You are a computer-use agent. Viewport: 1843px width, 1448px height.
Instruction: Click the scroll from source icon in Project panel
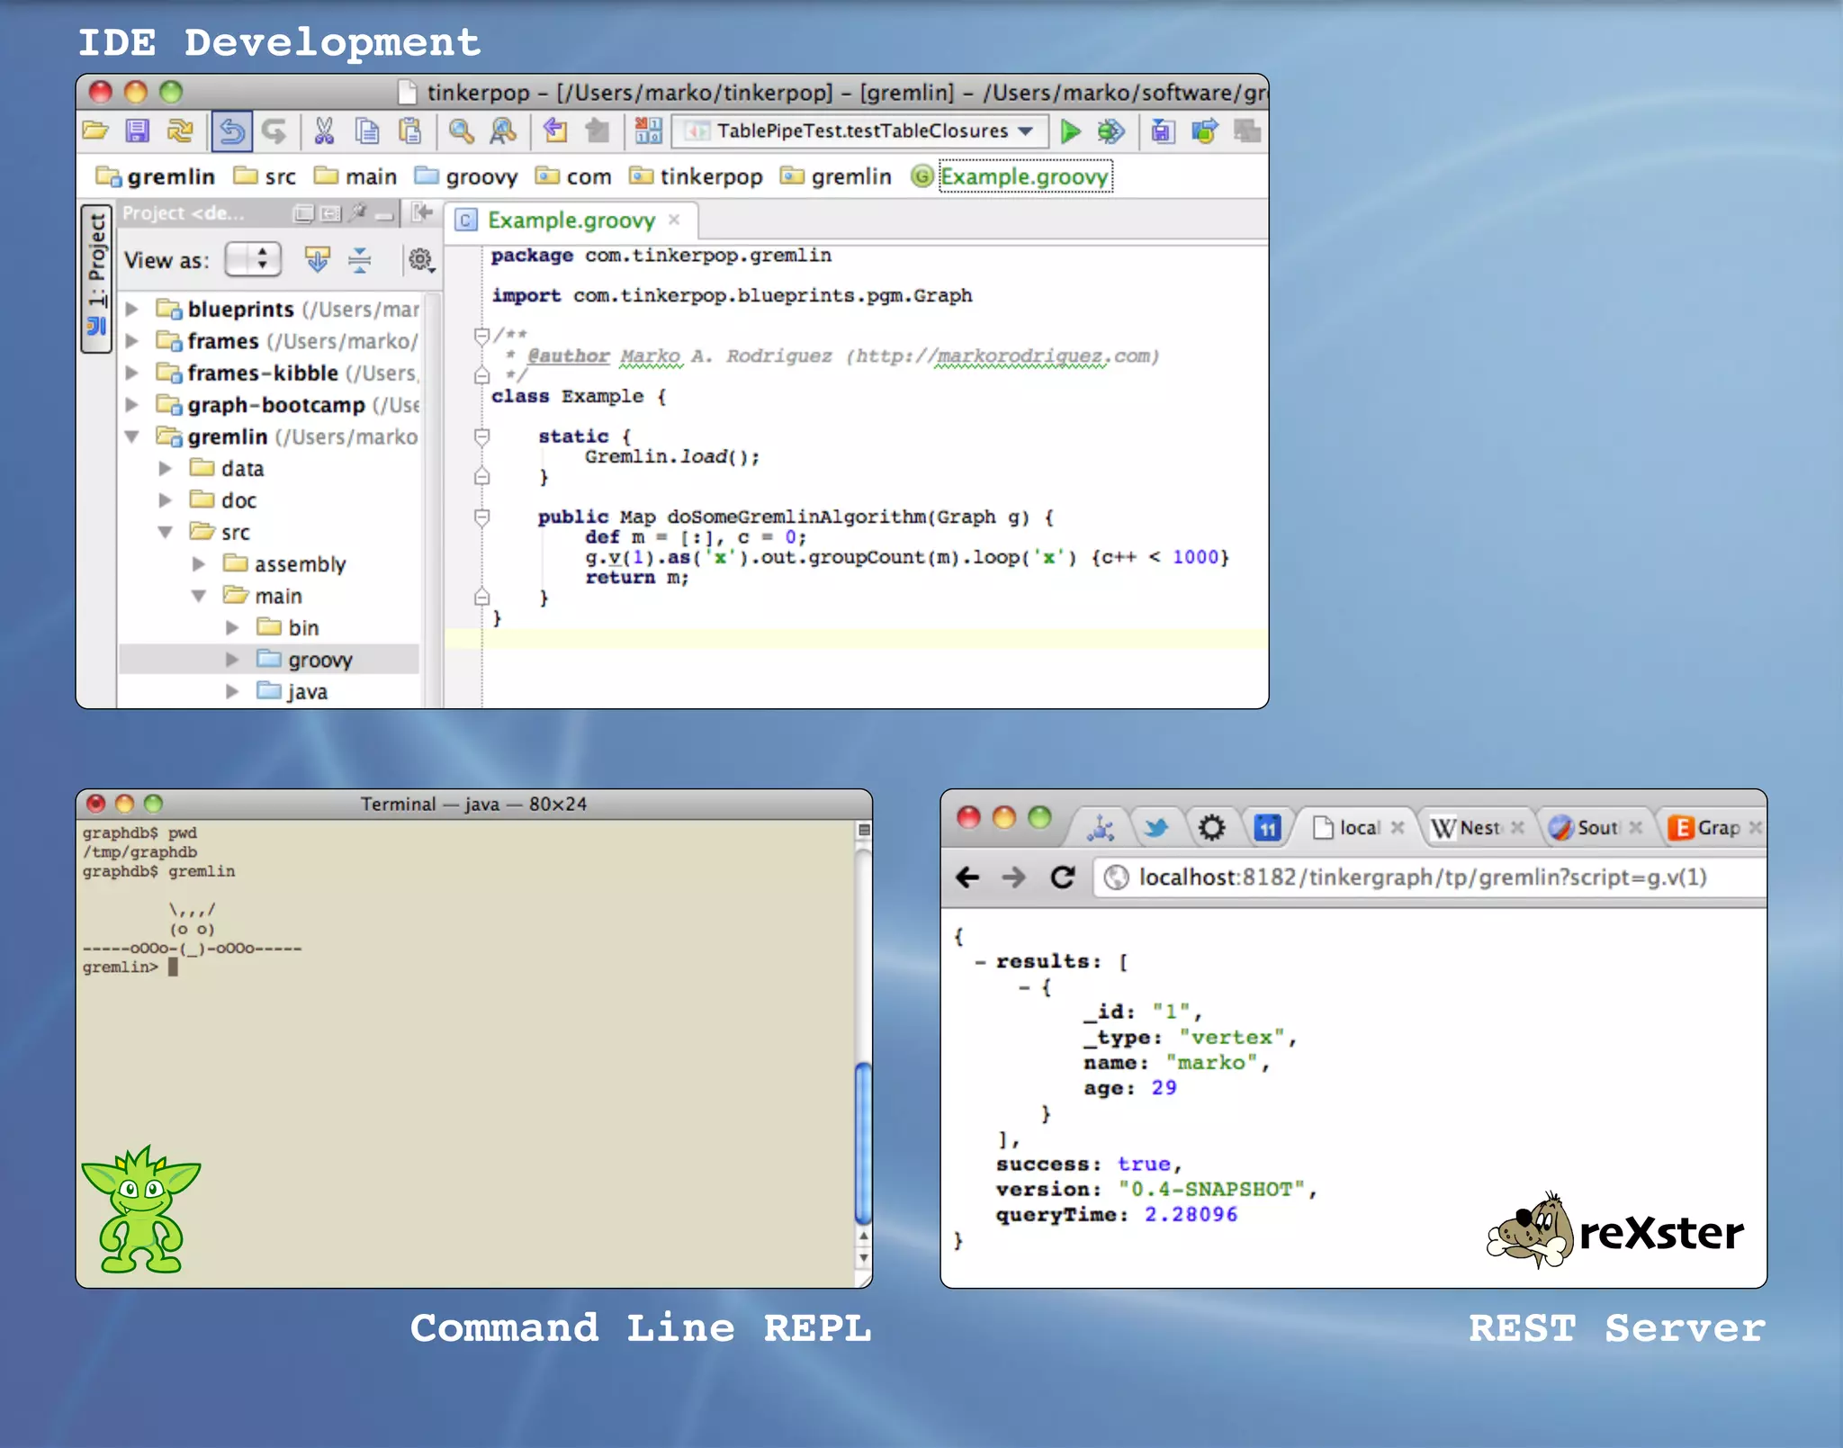point(317,259)
